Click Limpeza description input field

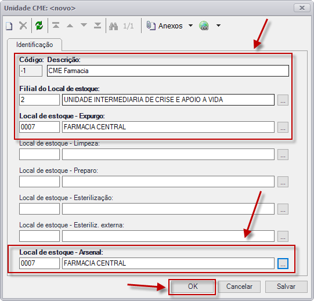[168, 154]
